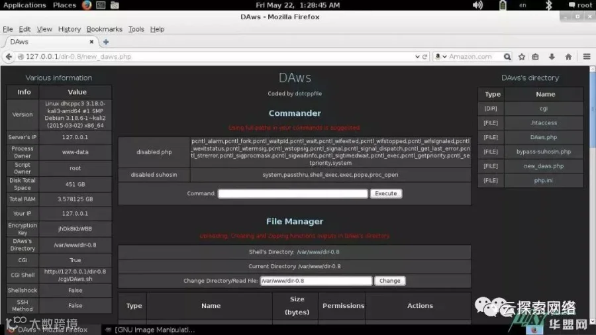Click the battery indicator icon
596x335 pixels.
coord(503,5)
